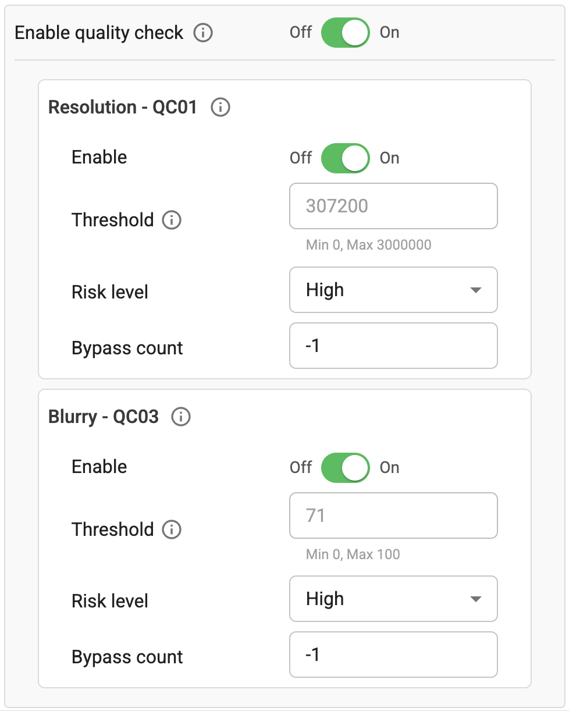The height and width of the screenshot is (711, 569).
Task: Turn off the Blurry QC03 Enable switch
Action: coord(345,468)
